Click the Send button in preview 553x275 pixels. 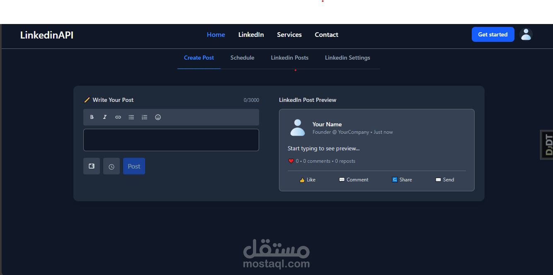(445, 180)
